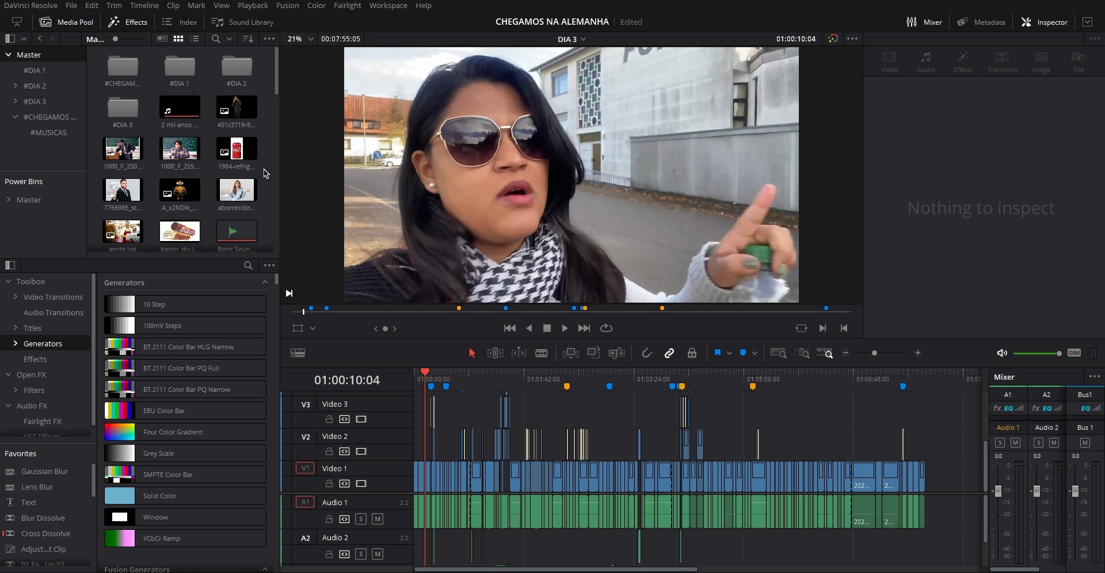1105x573 pixels.
Task: Expand the #DIA 2 bin folder
Action: click(x=16, y=86)
